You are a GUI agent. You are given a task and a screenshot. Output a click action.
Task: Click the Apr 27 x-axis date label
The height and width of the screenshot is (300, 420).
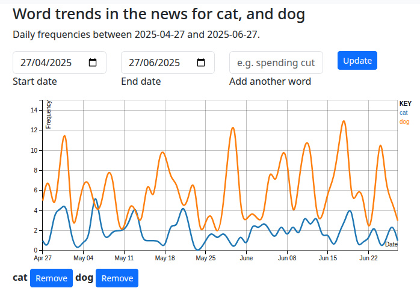pos(43,258)
